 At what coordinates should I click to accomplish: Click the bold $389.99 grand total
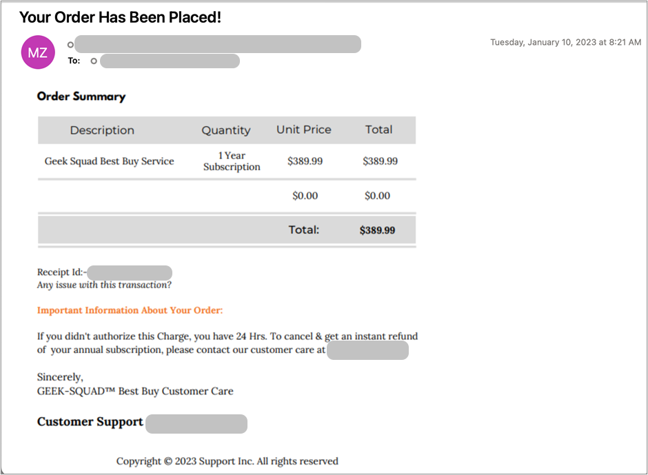click(x=377, y=230)
